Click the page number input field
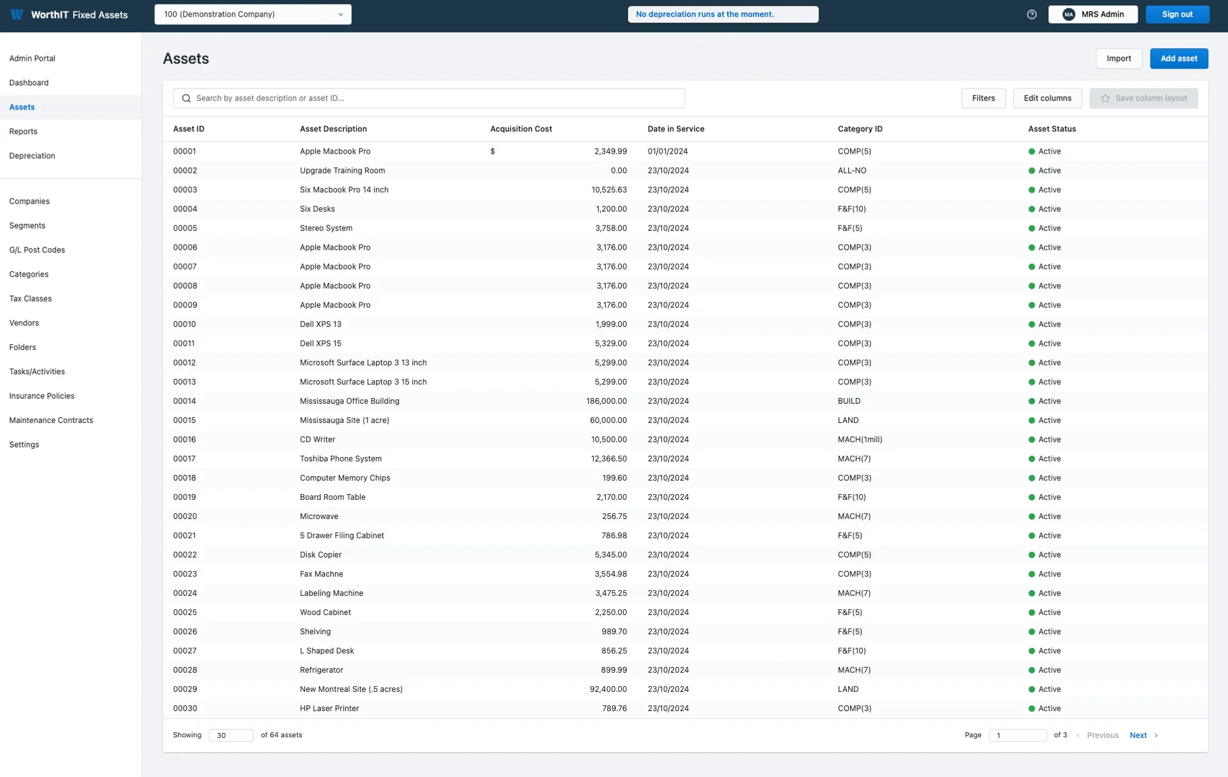 [x=1018, y=735]
